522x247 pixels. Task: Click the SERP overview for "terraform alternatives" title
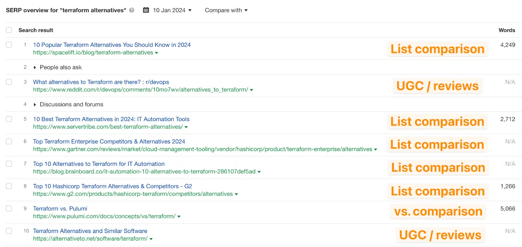click(x=66, y=10)
